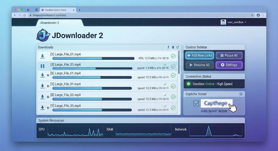Screen dimensions: 278x151
Task: Click the "Auto Solver: Active" text
Action: (214, 111)
